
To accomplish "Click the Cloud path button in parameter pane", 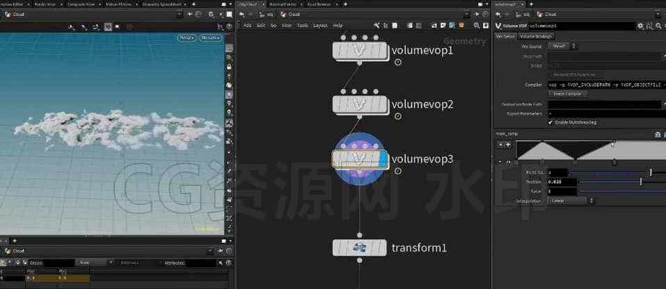I will click(x=547, y=15).
